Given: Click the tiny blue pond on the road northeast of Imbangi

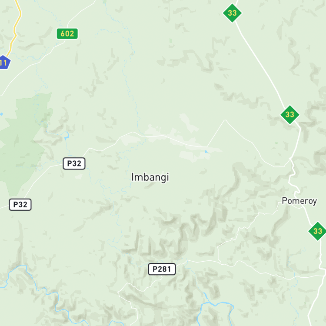Looking at the screenshot, I should (206, 152).
